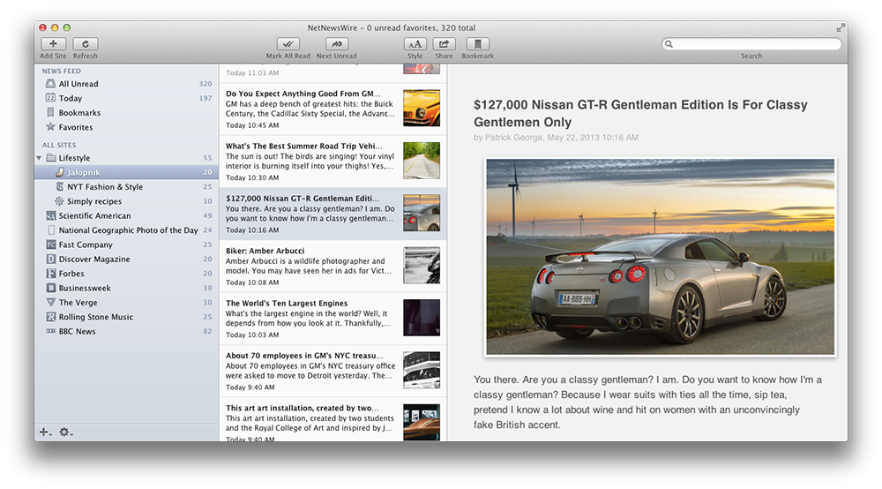
Task: Select the Today feed
Action: click(x=70, y=98)
